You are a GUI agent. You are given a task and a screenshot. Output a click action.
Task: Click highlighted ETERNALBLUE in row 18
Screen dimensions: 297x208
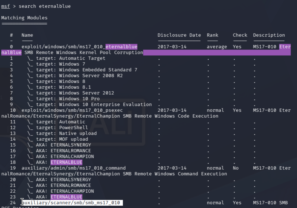pyautogui.click(x=67, y=162)
